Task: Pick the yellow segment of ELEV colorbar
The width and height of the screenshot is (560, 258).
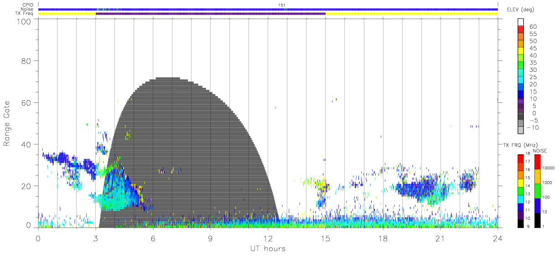Action: pos(521,52)
